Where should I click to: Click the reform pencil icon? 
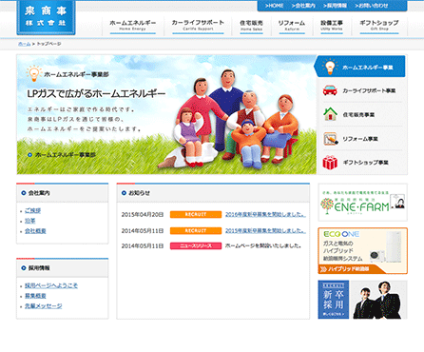[x=331, y=139]
